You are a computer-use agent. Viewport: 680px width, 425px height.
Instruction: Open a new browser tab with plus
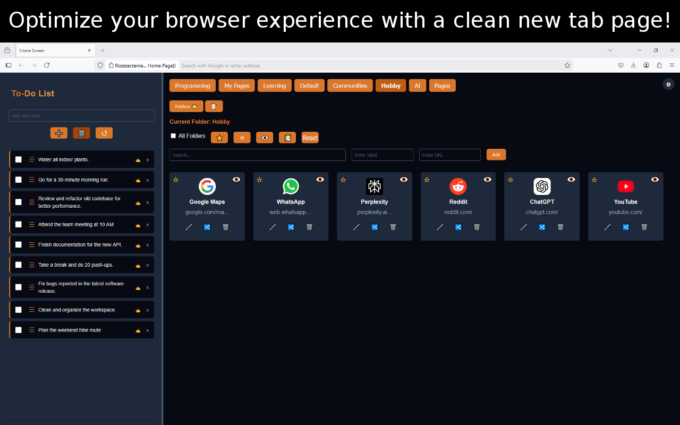(x=103, y=50)
